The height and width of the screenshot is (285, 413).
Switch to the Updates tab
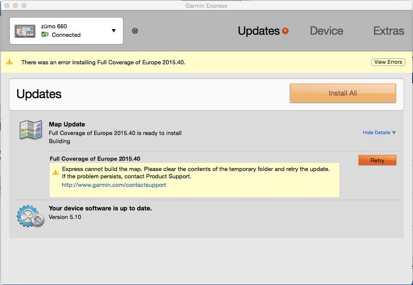click(258, 31)
